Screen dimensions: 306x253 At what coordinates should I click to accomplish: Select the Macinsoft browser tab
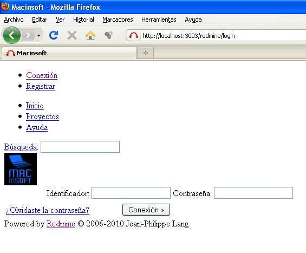(69, 53)
